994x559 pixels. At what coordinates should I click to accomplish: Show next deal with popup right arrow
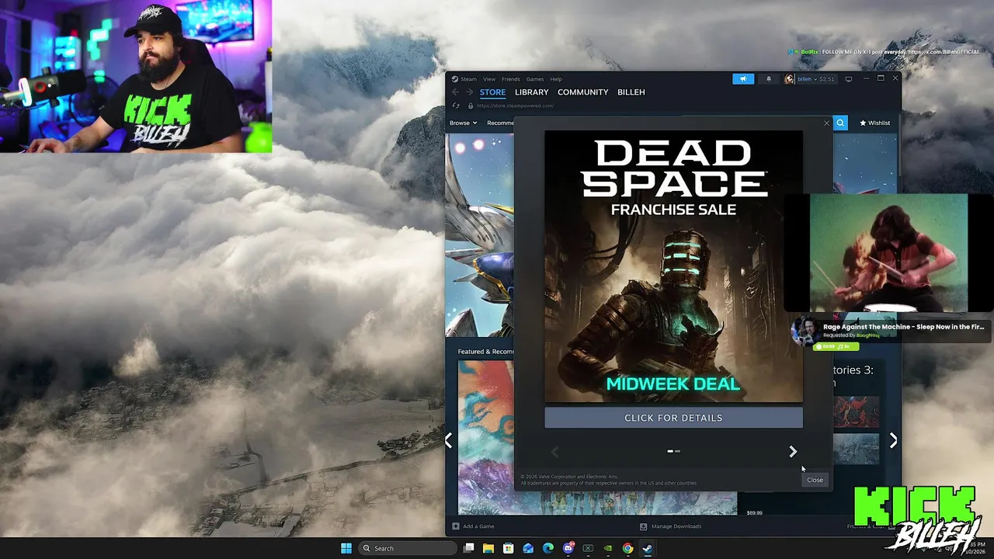click(x=793, y=451)
